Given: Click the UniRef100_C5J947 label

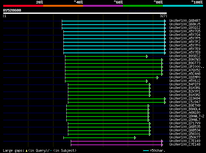Looking at the screenshot, I should coord(185,102).
